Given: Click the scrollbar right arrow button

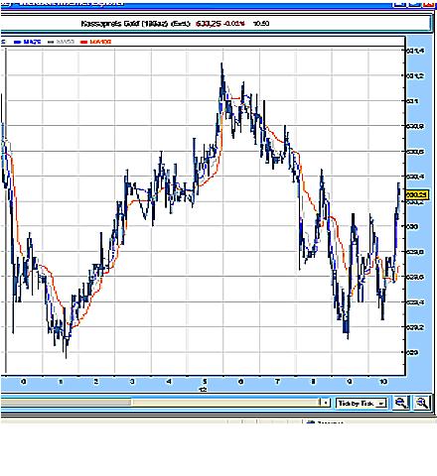Looking at the screenshot, I should (326, 403).
